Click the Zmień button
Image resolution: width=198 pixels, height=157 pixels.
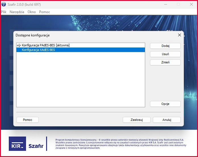(x=165, y=62)
